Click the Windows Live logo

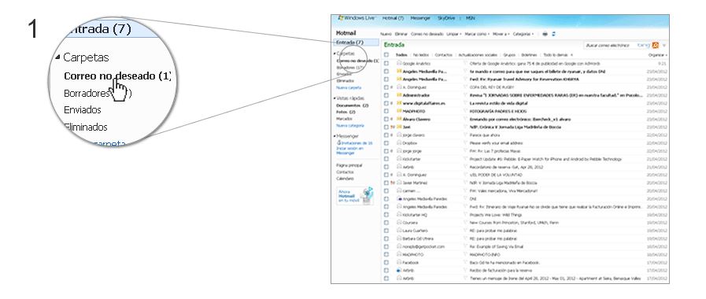(357, 18)
